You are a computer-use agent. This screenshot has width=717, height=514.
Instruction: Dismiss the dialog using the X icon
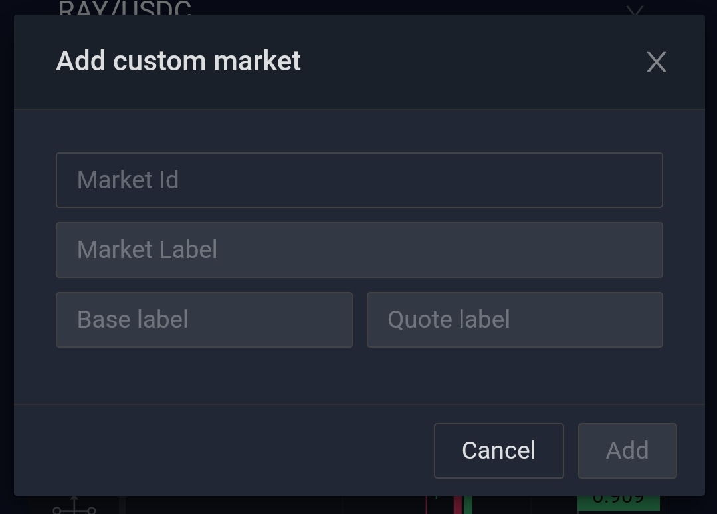click(x=656, y=62)
